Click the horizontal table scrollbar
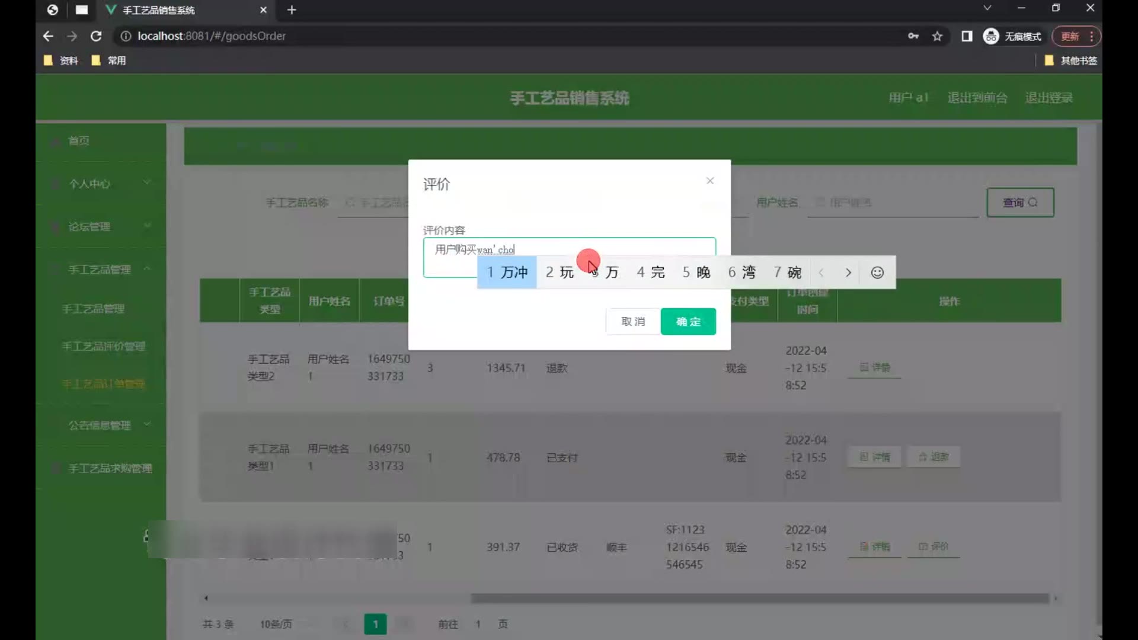The height and width of the screenshot is (640, 1138). (x=759, y=599)
